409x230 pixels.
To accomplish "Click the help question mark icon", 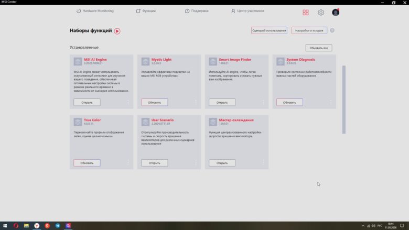I will pyautogui.click(x=332, y=30).
